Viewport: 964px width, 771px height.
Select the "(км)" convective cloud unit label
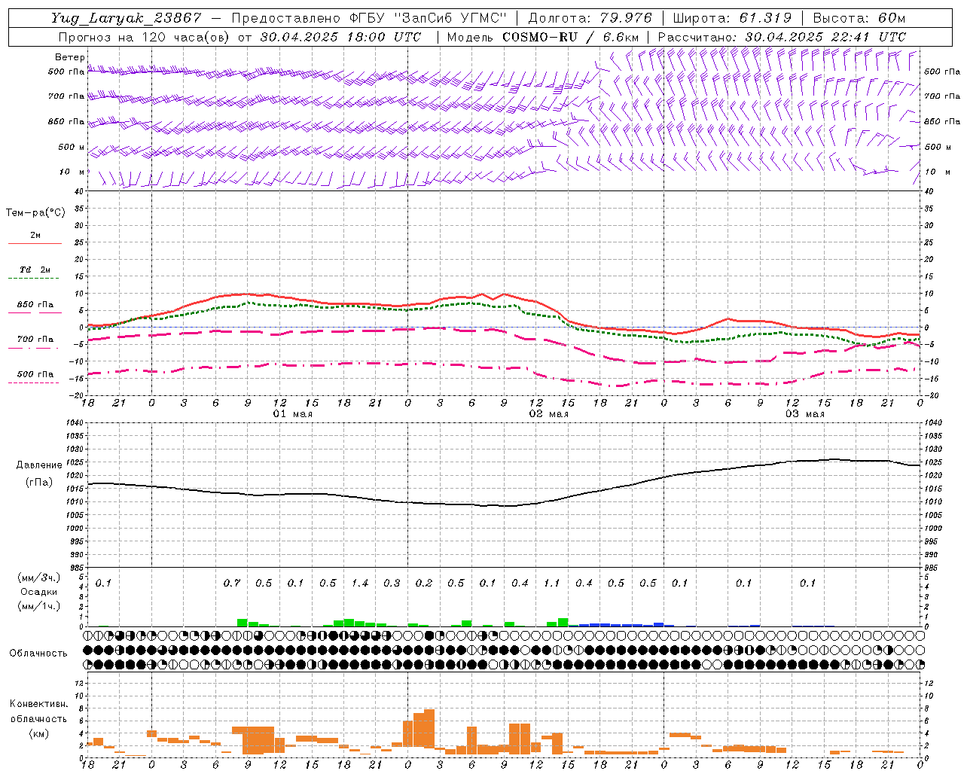click(x=38, y=733)
